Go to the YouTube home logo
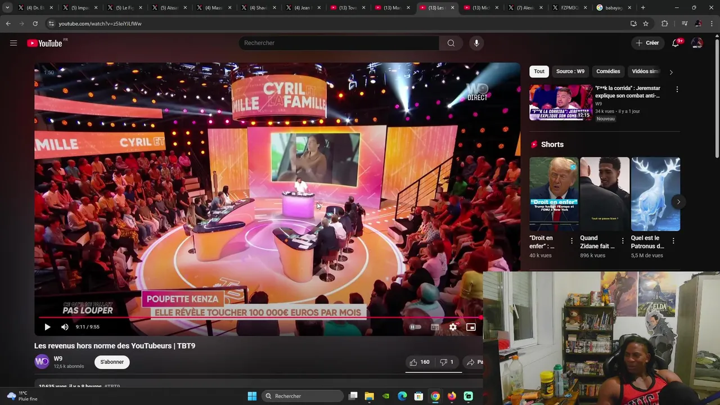 pyautogui.click(x=45, y=43)
